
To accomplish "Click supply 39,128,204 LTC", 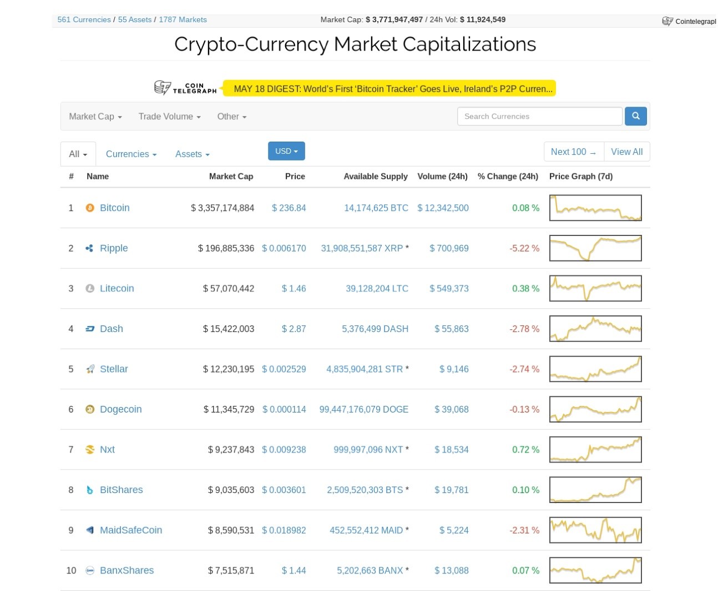I will [377, 288].
